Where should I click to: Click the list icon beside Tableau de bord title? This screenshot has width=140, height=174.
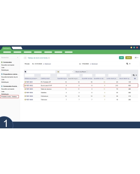[25, 58]
